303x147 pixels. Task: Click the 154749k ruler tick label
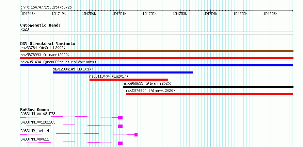pyautogui.click(x=59, y=14)
